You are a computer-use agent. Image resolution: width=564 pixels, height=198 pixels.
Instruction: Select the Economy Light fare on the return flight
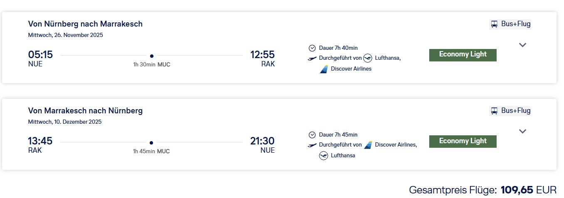pyautogui.click(x=463, y=142)
